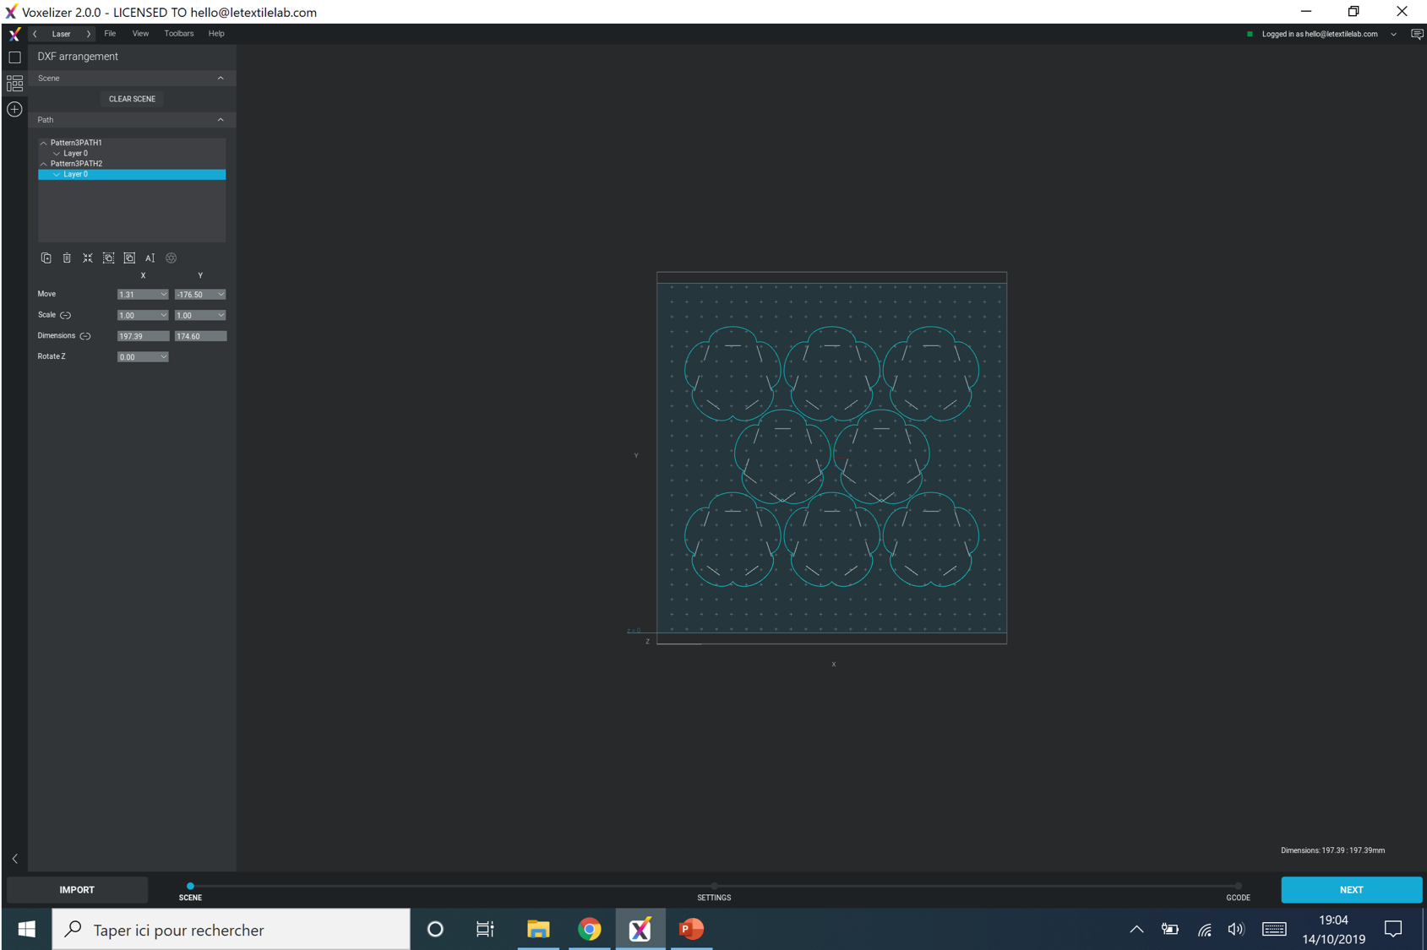Toggle Dimensions proportional link icon

[85, 336]
